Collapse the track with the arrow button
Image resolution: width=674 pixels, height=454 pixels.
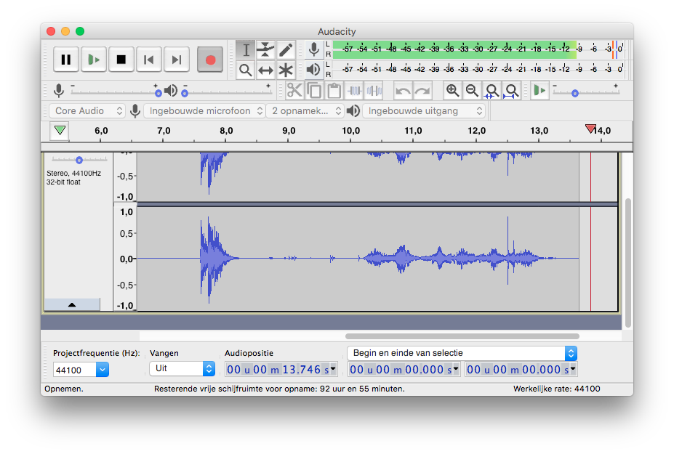pos(72,305)
